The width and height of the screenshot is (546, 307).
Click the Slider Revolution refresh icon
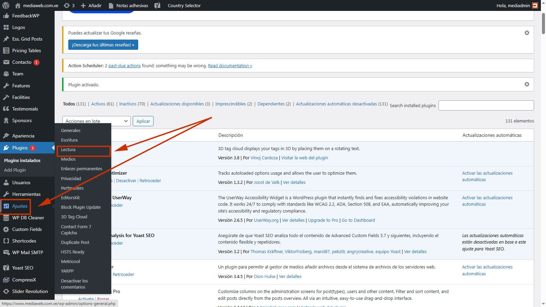(x=6, y=291)
